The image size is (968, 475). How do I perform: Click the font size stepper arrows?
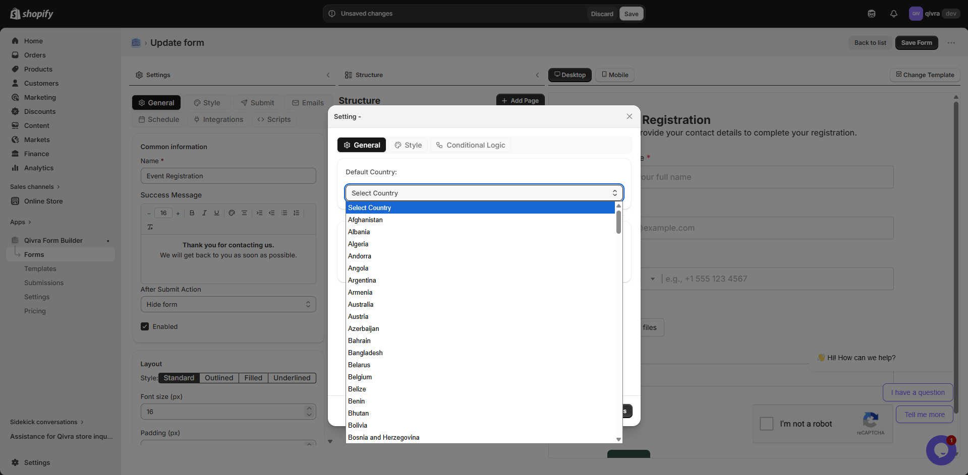coord(309,412)
